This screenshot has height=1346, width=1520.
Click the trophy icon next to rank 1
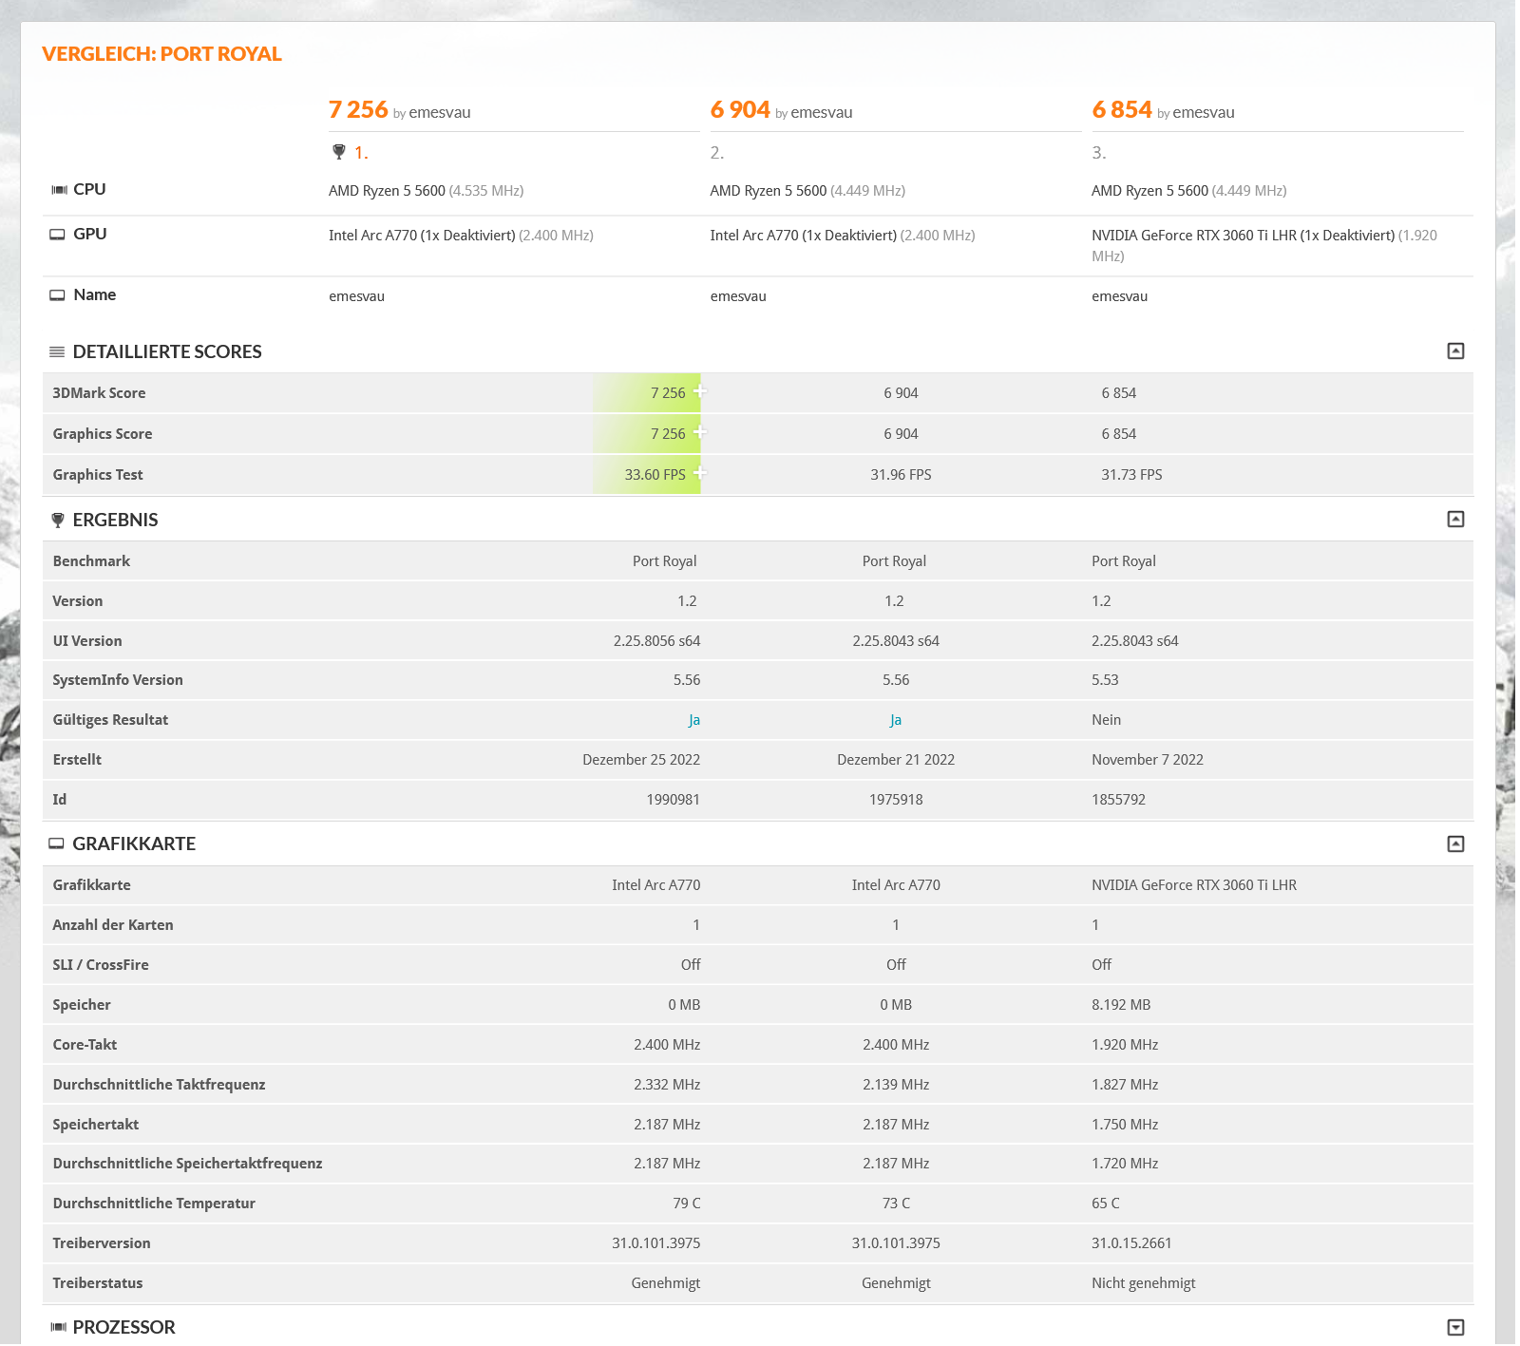click(339, 152)
